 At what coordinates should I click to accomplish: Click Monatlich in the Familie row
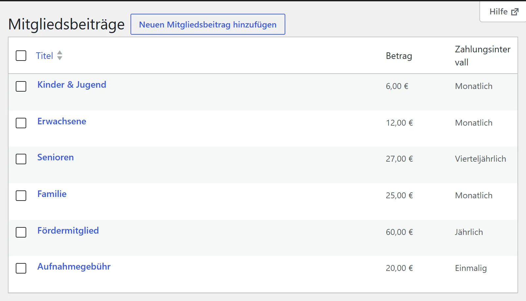[x=474, y=196]
